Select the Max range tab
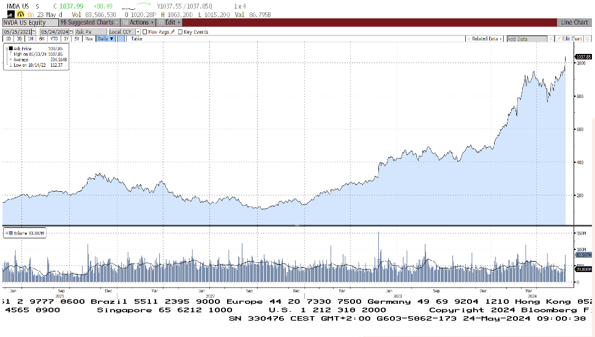Image resolution: width=595 pixels, height=337 pixels. coord(89,39)
